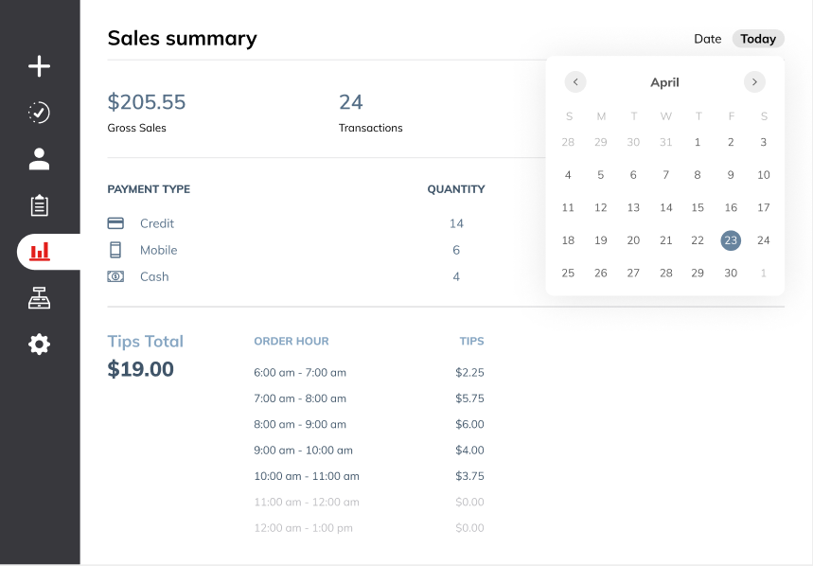Select greyed May 1 at calendar end

point(763,273)
